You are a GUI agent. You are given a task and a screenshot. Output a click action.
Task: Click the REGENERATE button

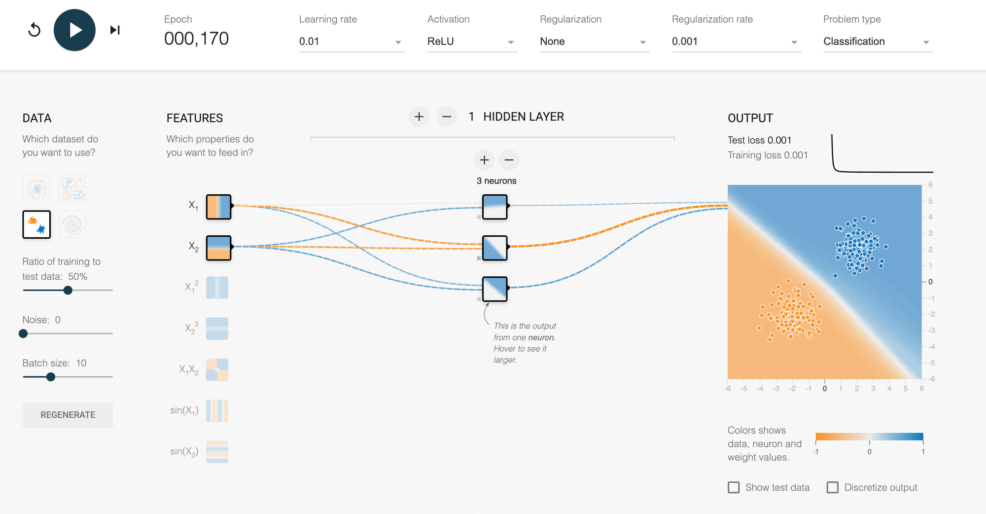[x=68, y=415]
